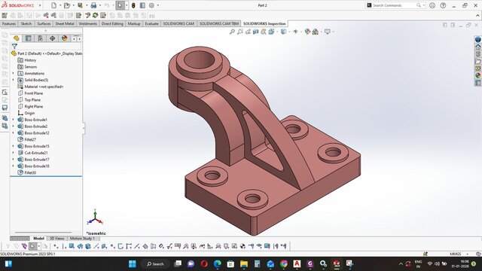The height and width of the screenshot is (271, 482).
Task: Click the user login icon in title bar
Action: point(432,5)
